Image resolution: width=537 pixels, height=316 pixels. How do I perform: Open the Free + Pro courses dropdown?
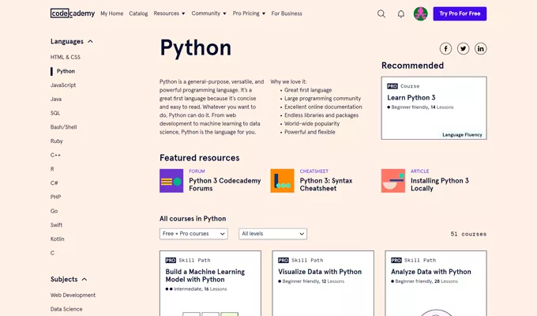193,234
